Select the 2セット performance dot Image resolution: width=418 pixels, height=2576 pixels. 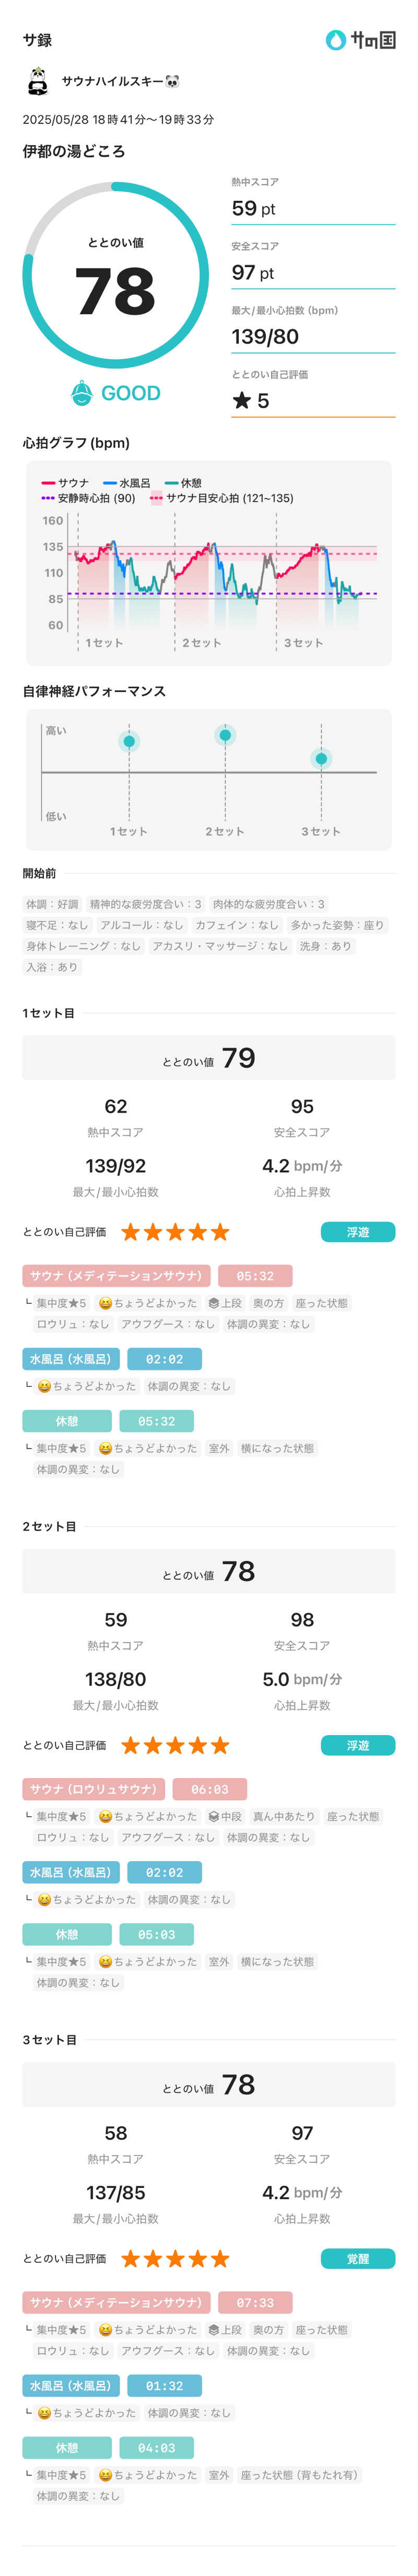point(225,735)
